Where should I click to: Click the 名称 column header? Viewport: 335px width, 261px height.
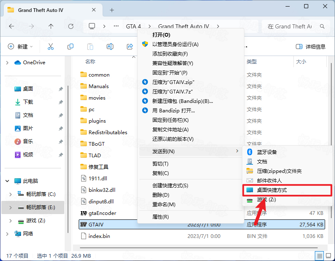click(x=90, y=62)
